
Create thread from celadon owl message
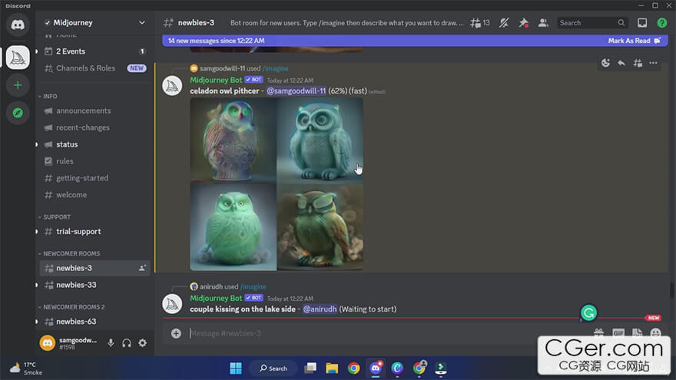tap(638, 63)
